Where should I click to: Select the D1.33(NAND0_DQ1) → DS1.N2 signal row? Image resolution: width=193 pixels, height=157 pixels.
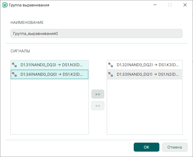[144, 74]
